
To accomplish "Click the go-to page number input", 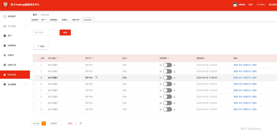I will point(76,124).
